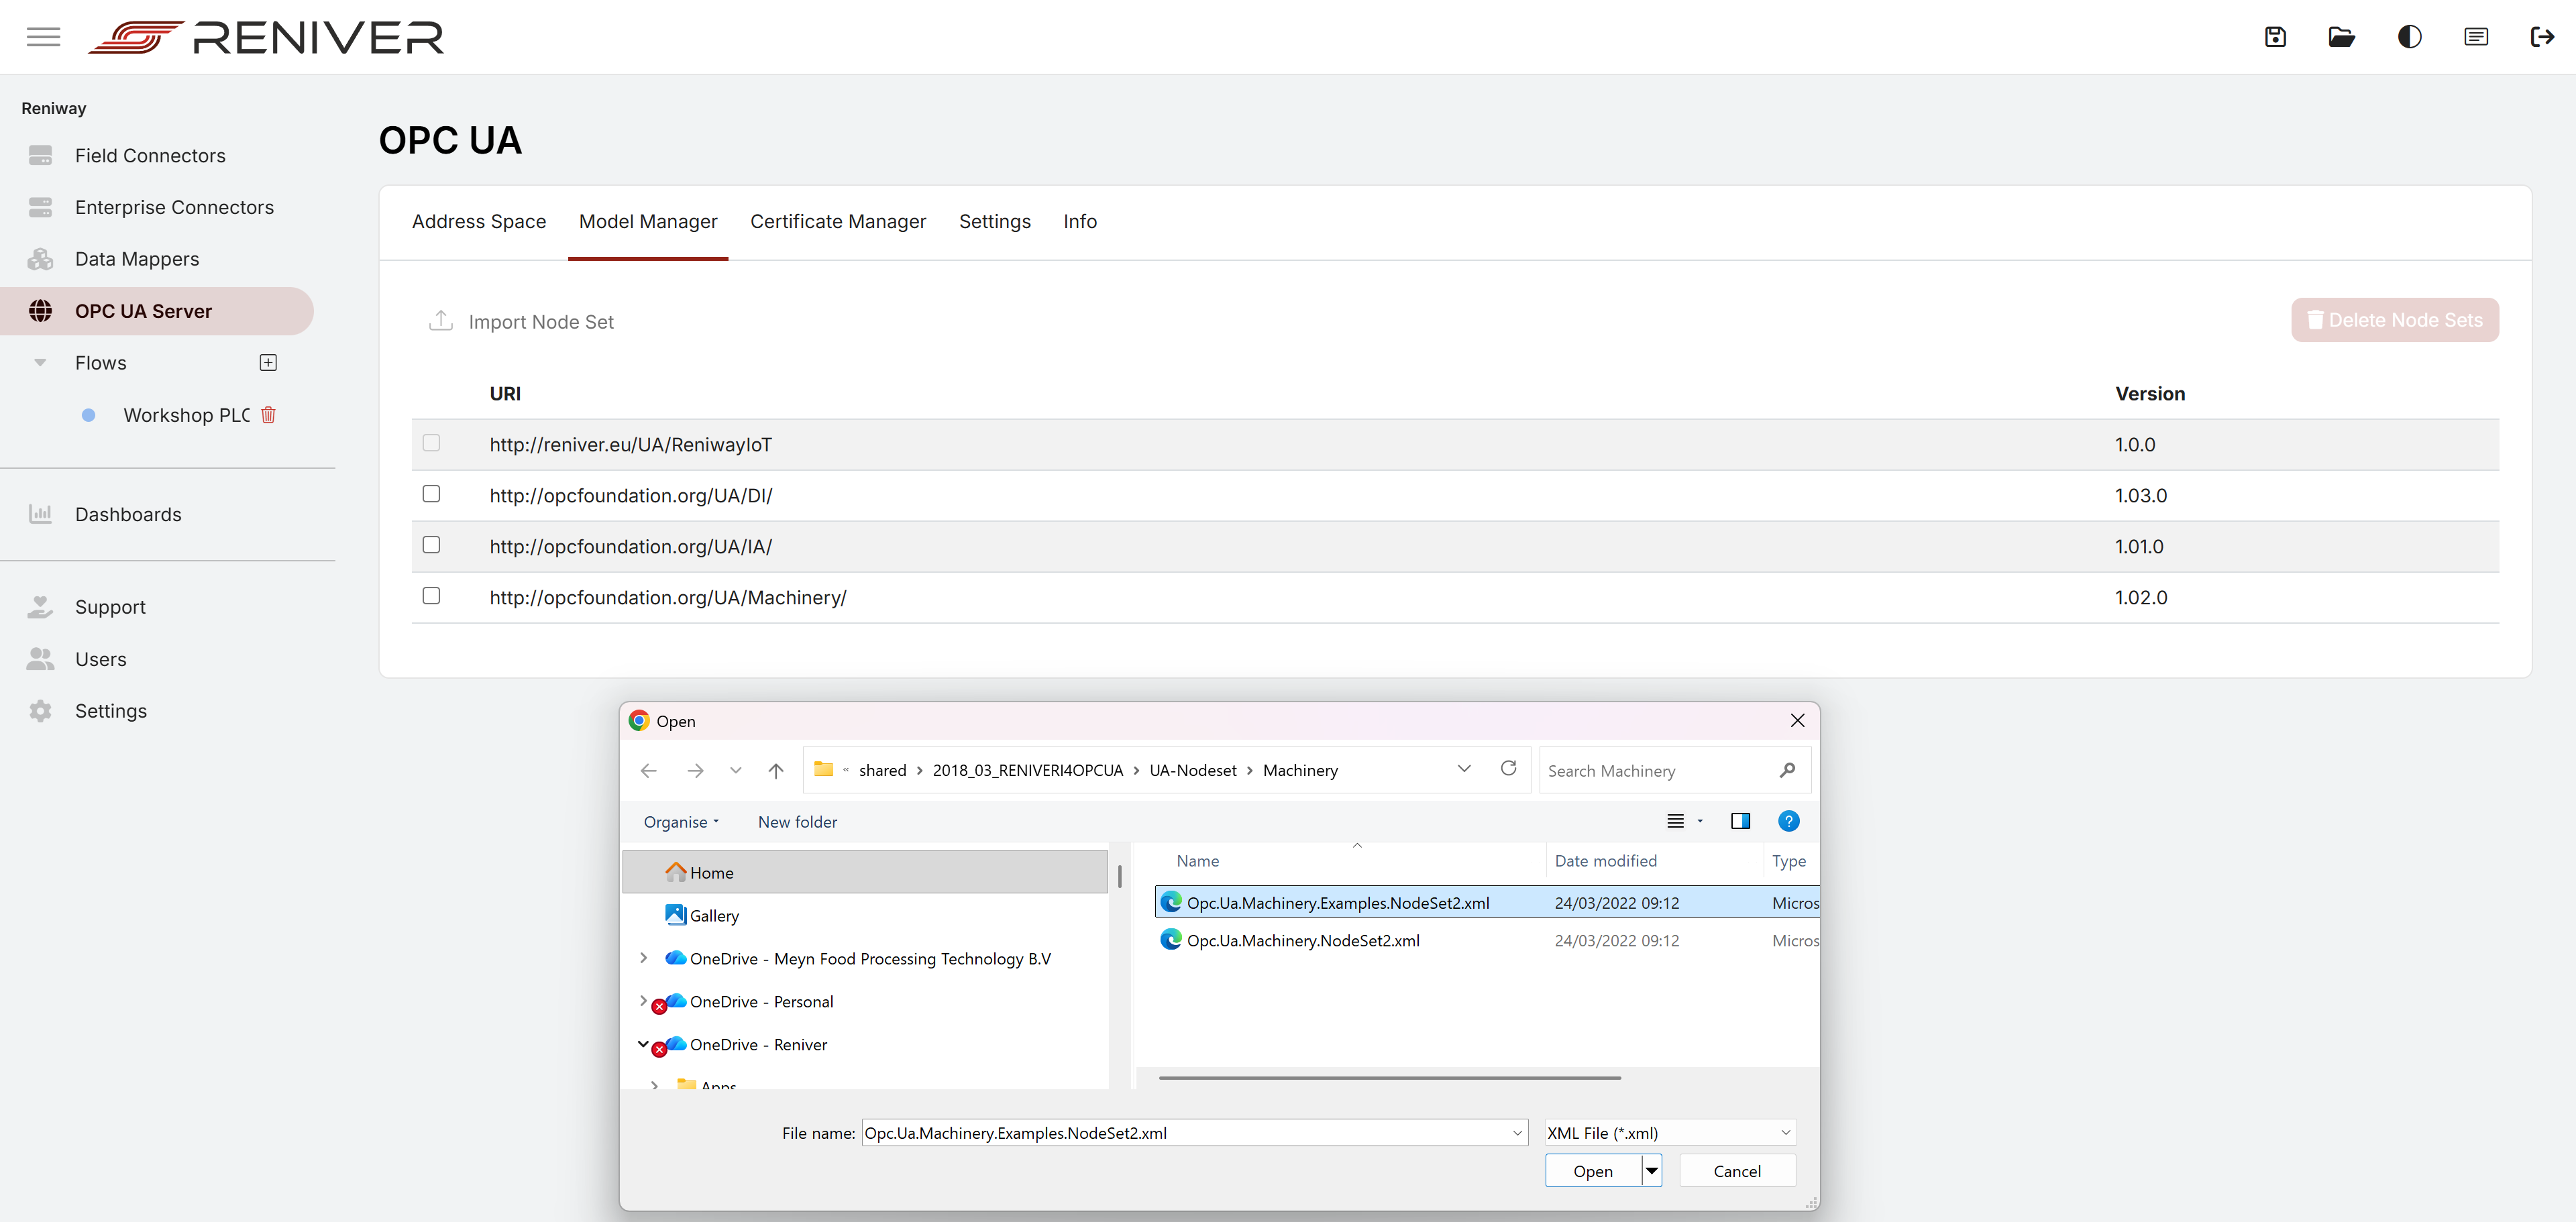Click Cancel in the Open dialog
2576x1222 pixels.
click(1737, 1170)
